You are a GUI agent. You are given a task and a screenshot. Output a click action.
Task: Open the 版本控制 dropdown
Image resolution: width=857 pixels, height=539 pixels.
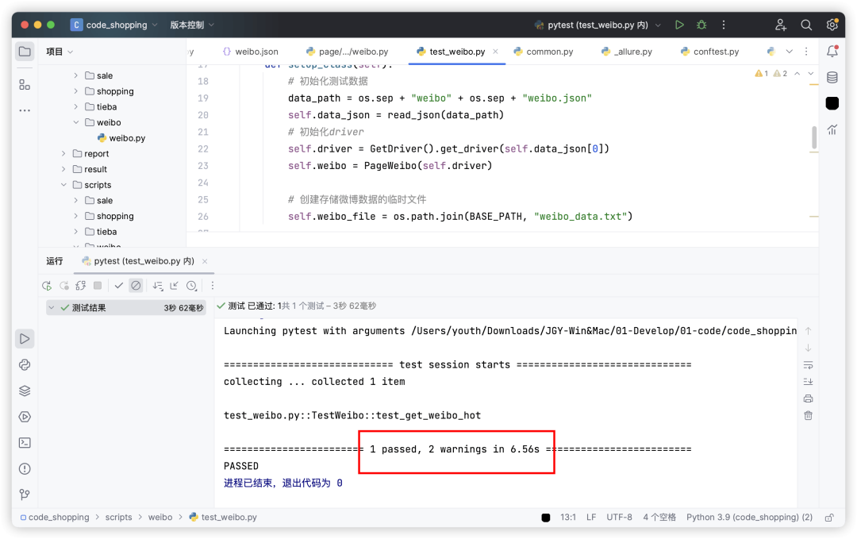[x=192, y=25]
